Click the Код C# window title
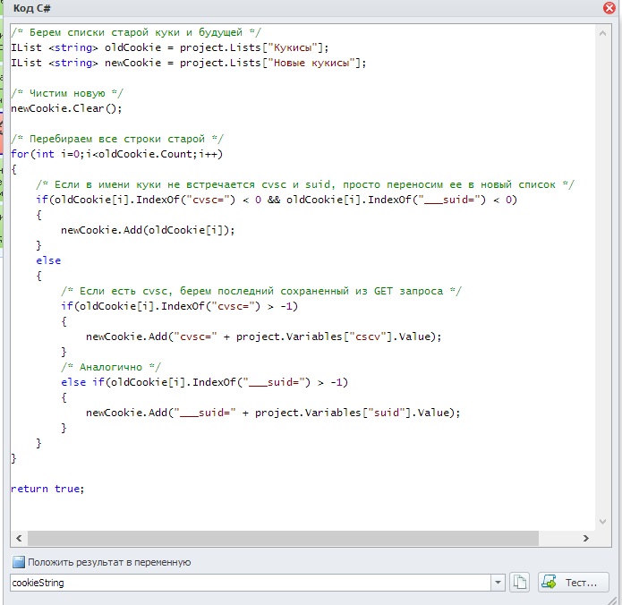This screenshot has height=605, width=622. (31, 8)
